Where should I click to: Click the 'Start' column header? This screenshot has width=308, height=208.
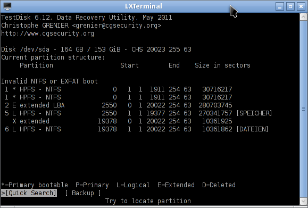129,65
